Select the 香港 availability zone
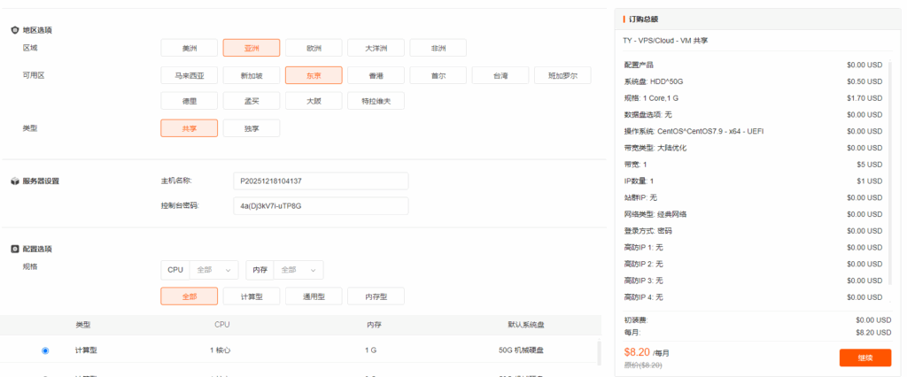This screenshot has height=377, width=907. click(x=376, y=75)
